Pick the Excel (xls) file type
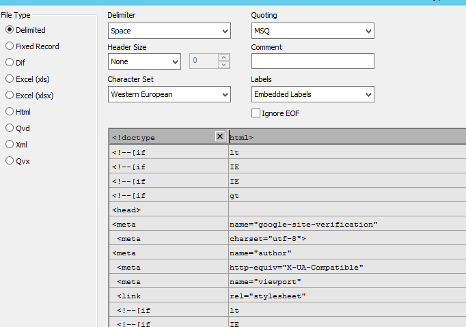The height and width of the screenshot is (327, 466). (x=10, y=79)
